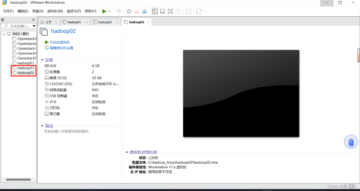The image size is (360, 191).
Task: Select Openstack3 in the library tree
Action: pos(27,49)
